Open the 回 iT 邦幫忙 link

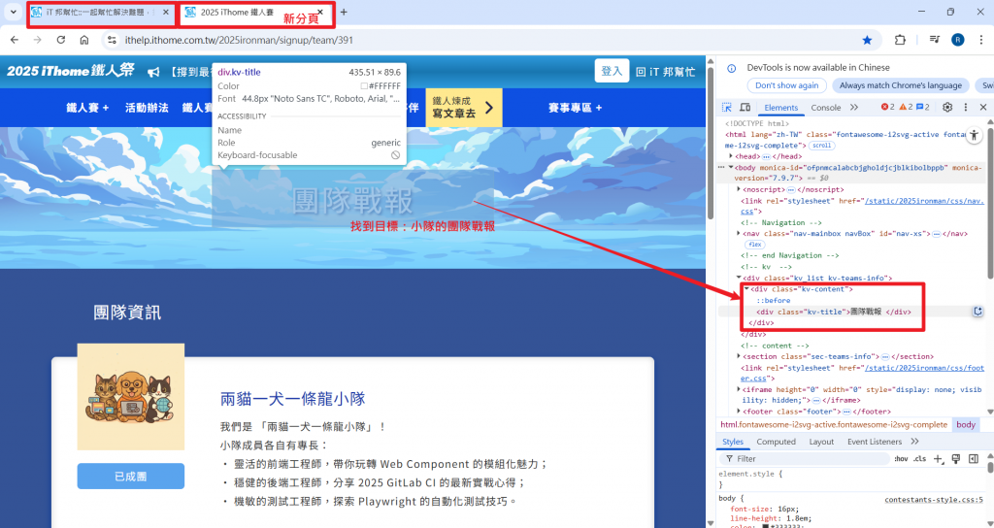coord(666,72)
